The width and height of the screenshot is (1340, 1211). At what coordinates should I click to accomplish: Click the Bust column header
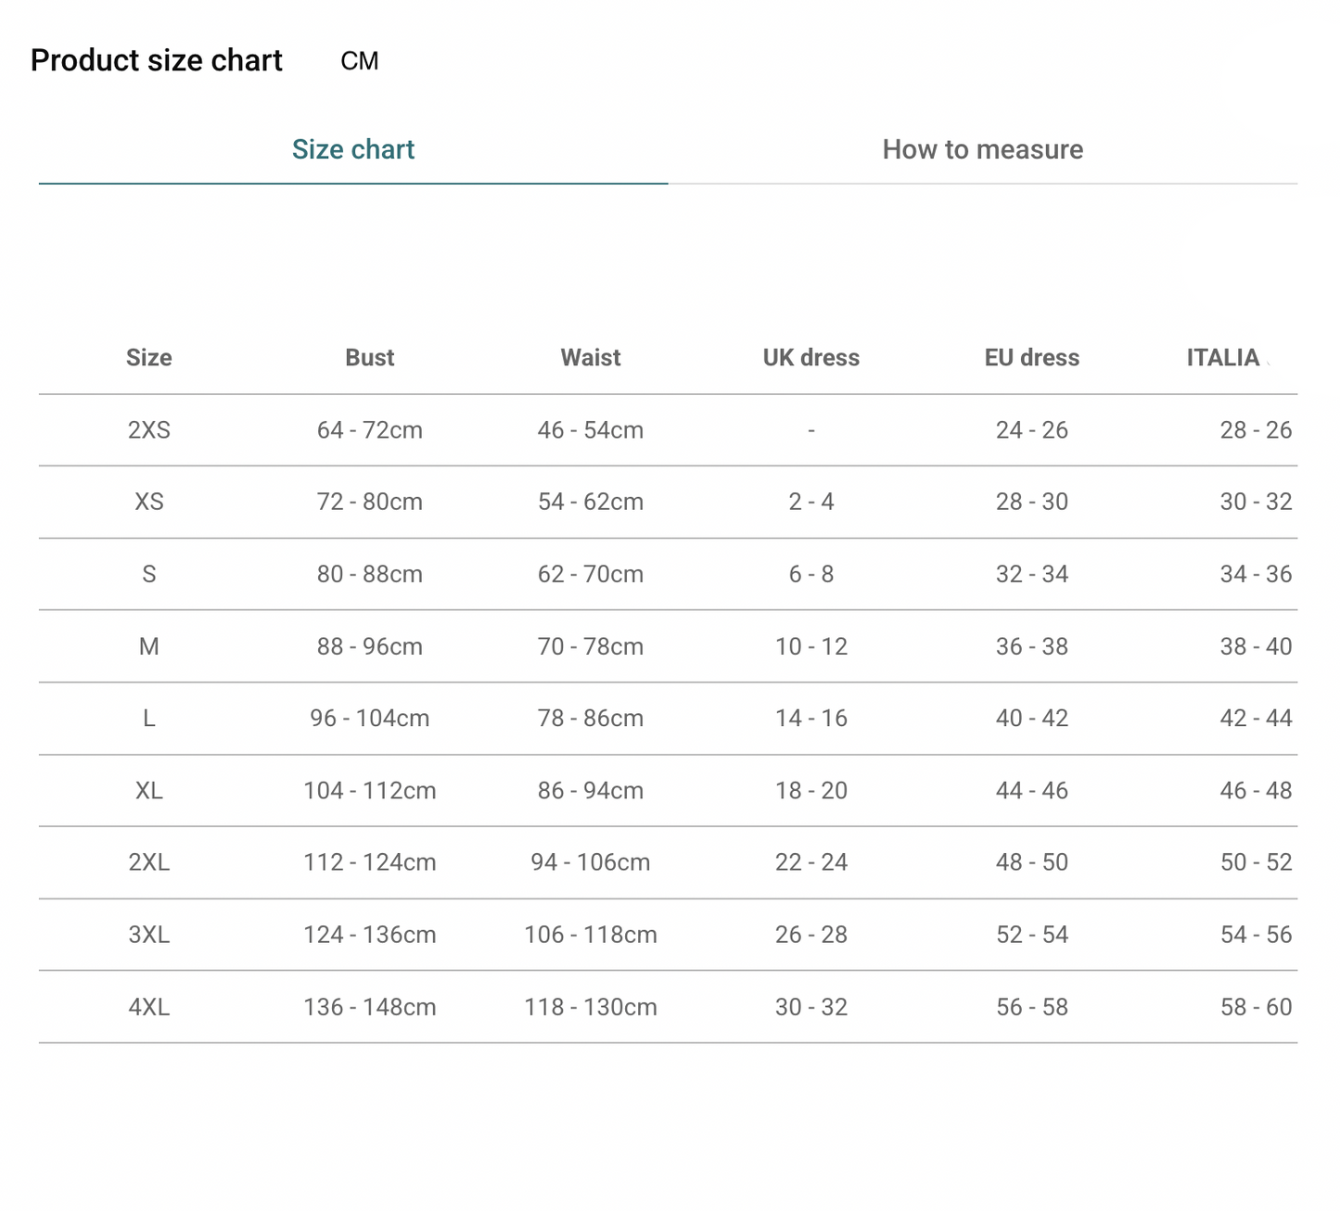[369, 358]
